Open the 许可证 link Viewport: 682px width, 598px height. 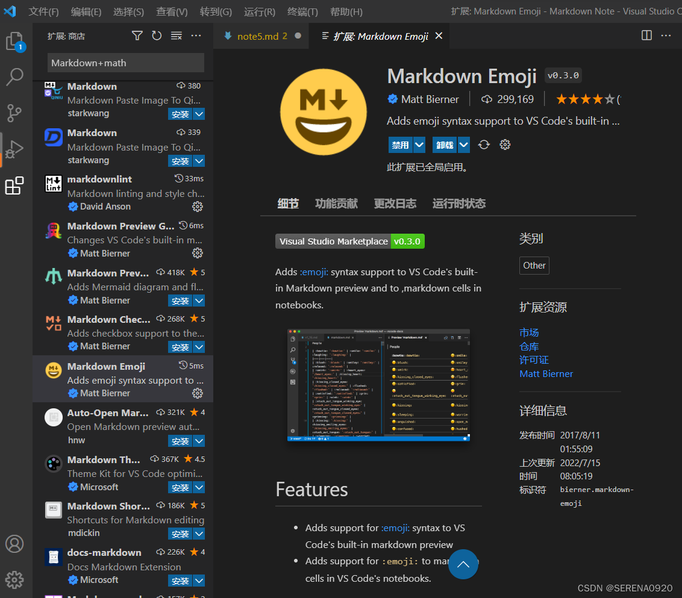(534, 360)
